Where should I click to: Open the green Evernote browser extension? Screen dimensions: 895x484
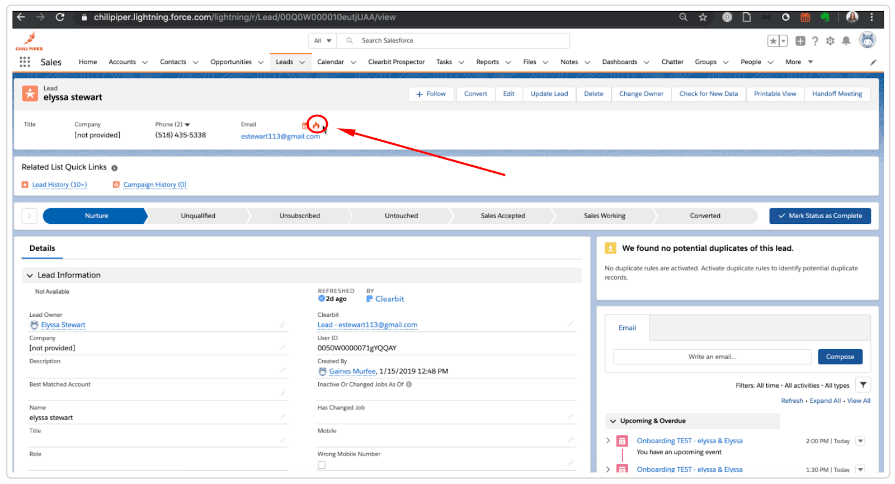click(x=825, y=17)
